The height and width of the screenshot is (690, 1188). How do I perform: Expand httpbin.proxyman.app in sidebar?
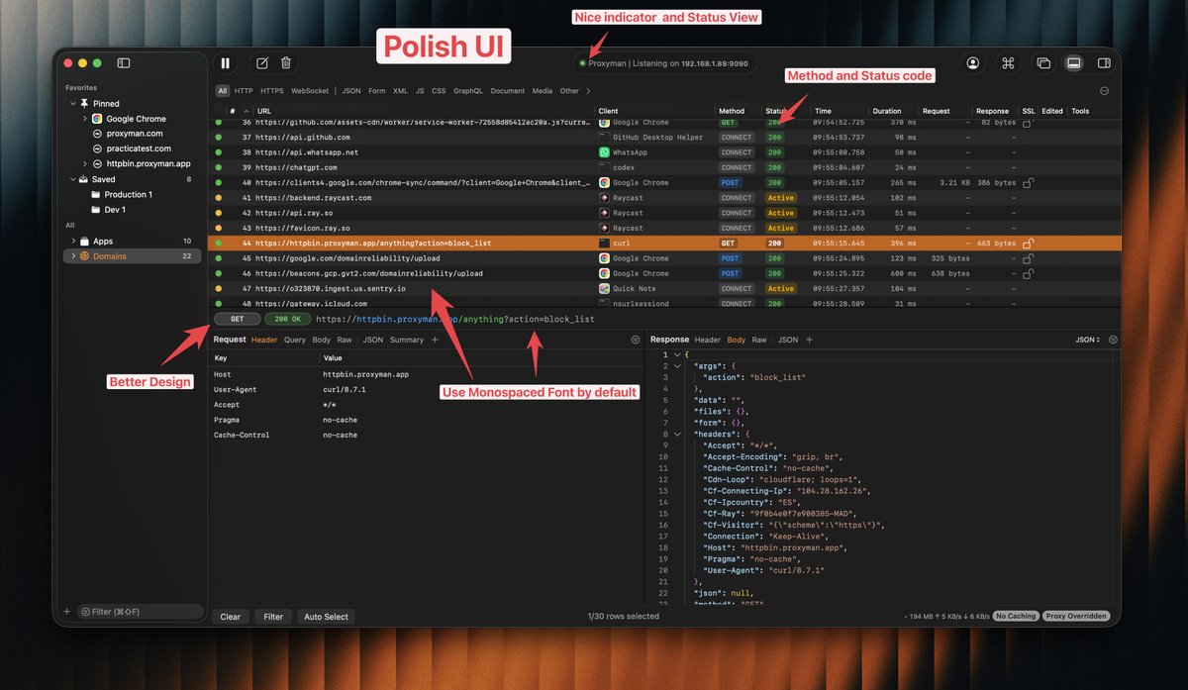pos(85,163)
